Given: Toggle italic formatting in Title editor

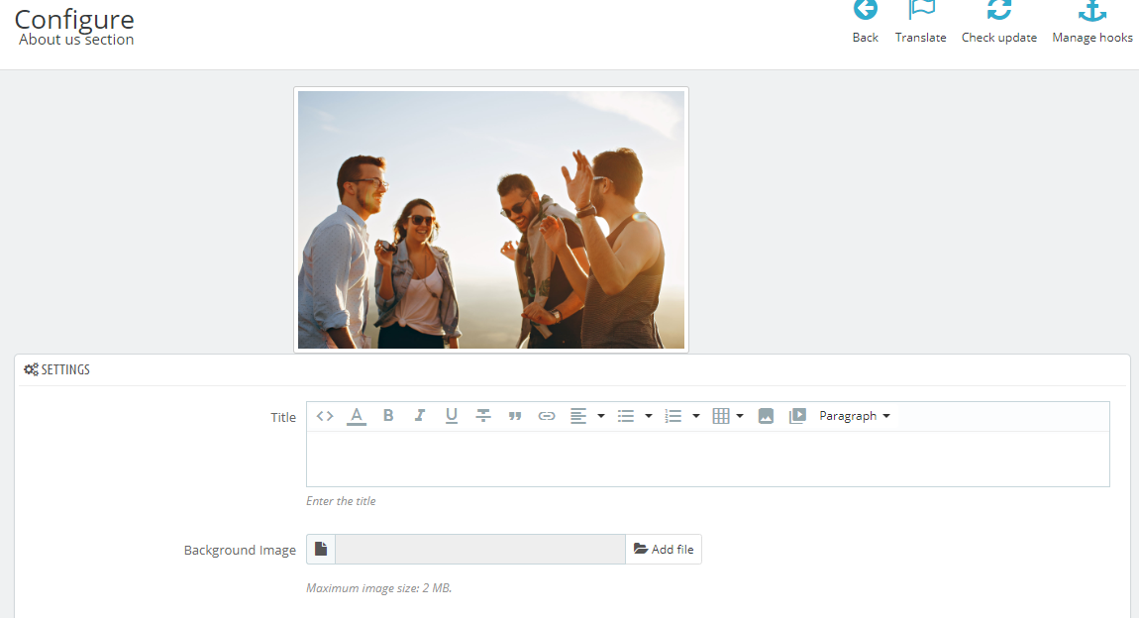Looking at the screenshot, I should pos(420,416).
